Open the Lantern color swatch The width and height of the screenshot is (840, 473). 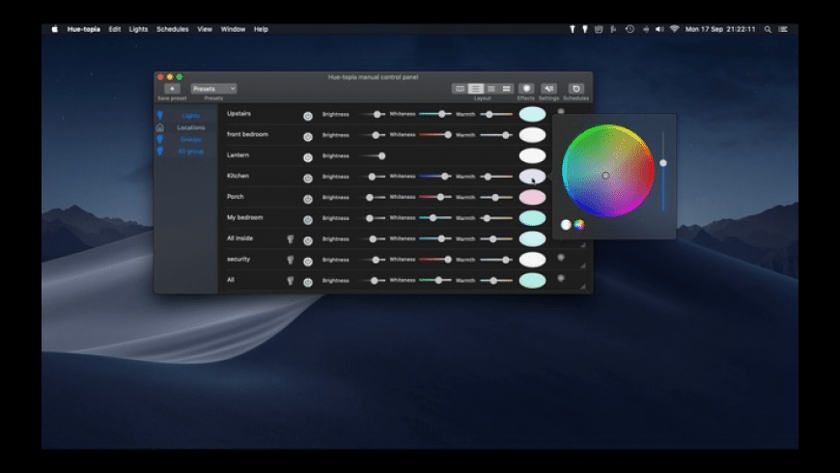tap(533, 155)
